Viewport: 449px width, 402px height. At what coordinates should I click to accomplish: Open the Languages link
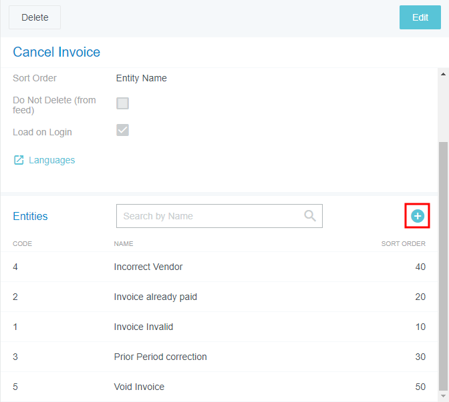coord(51,160)
